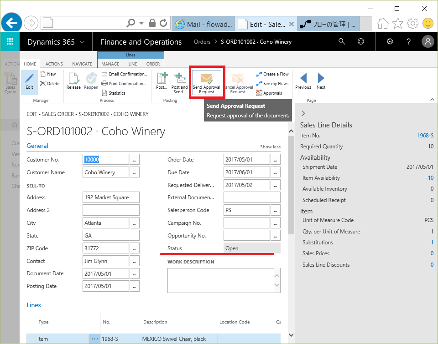The width and height of the screenshot is (438, 344).
Task: Click the Lines section heading
Action: coord(33,305)
